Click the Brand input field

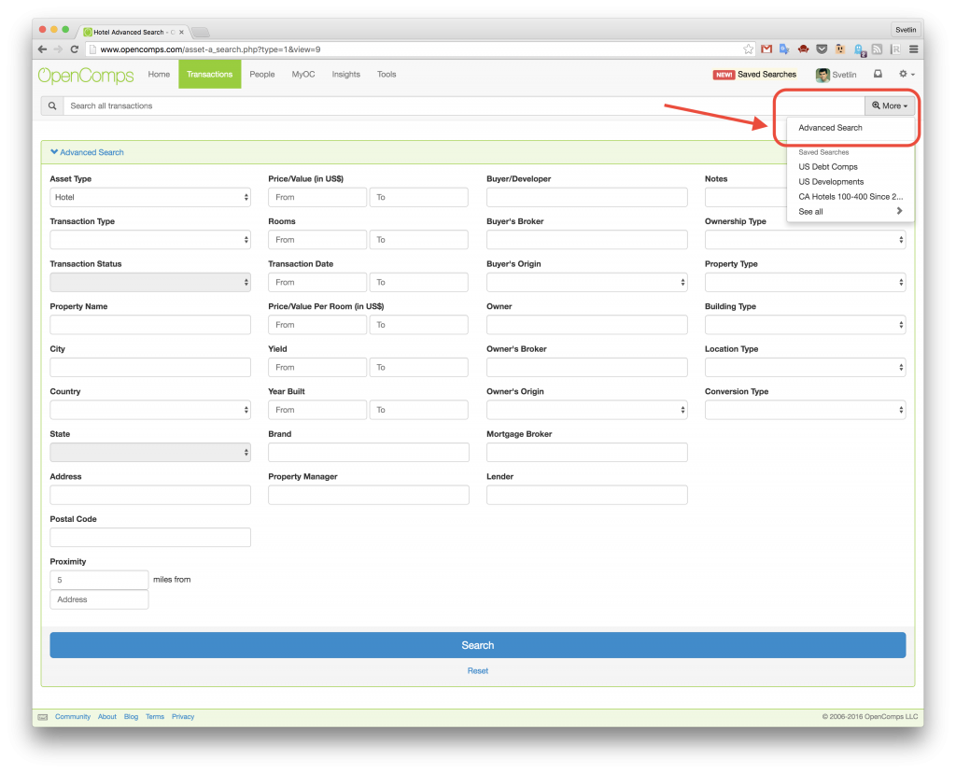[x=368, y=453]
